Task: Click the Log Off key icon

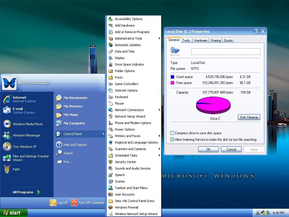Action: pos(53,202)
